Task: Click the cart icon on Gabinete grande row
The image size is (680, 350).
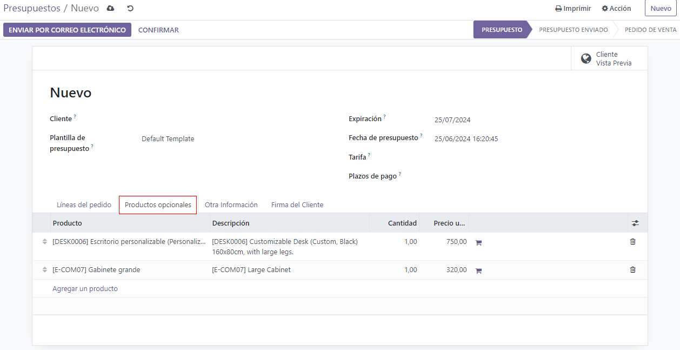Action: point(478,270)
